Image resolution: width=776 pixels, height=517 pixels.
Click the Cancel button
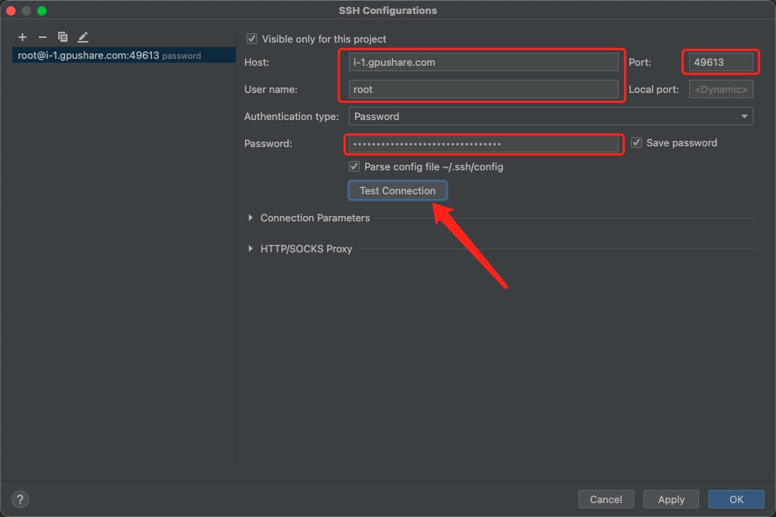pos(605,499)
